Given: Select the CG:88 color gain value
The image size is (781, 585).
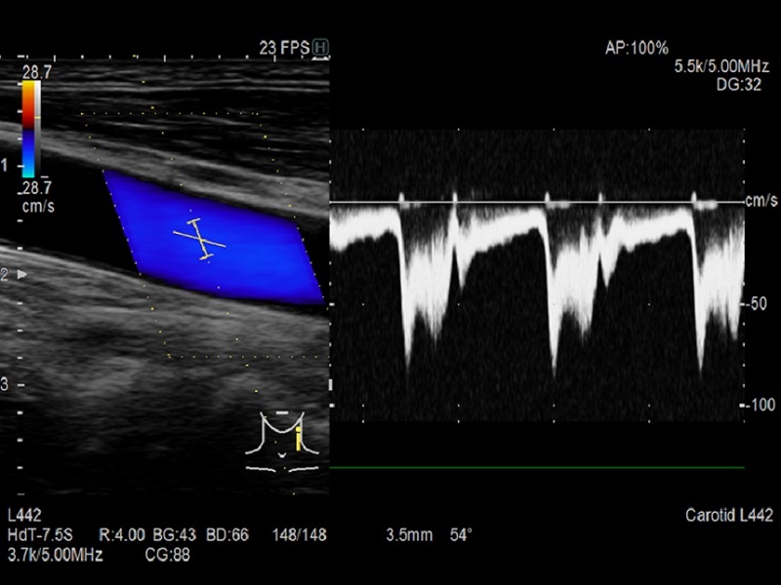Looking at the screenshot, I should (169, 555).
